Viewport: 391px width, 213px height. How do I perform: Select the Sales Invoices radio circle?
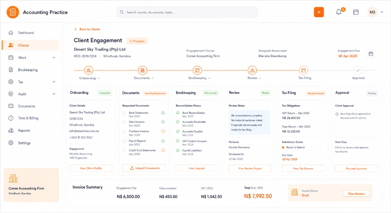[124, 122]
